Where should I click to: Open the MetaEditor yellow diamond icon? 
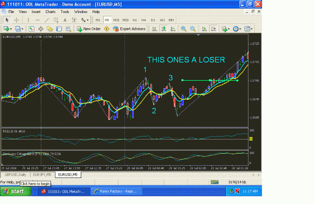click(x=106, y=29)
